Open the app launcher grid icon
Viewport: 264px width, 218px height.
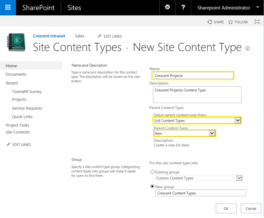click(x=8, y=8)
